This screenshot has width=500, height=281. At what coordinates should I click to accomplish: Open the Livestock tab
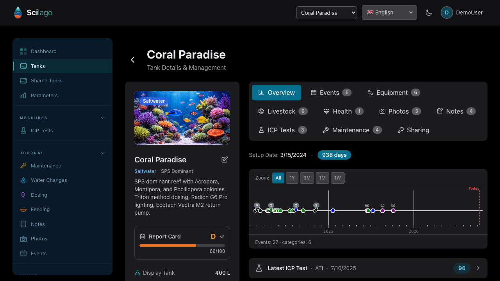coord(283,111)
